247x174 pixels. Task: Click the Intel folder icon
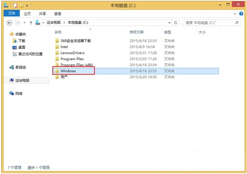57,47
